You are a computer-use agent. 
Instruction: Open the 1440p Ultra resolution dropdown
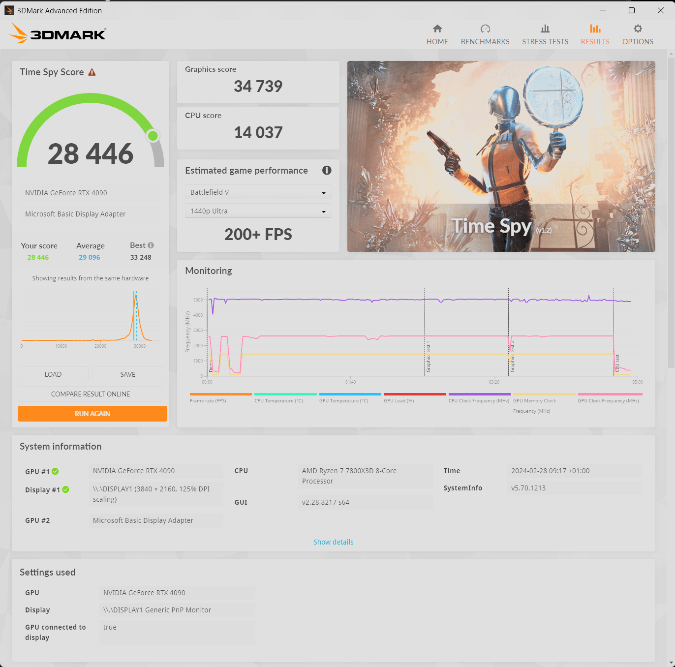point(258,211)
